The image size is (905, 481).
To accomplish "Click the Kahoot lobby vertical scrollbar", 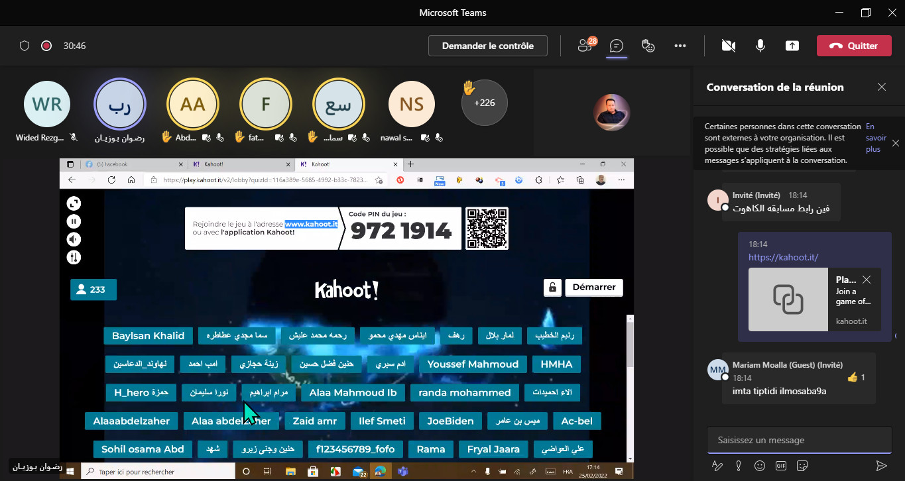I will (631, 345).
